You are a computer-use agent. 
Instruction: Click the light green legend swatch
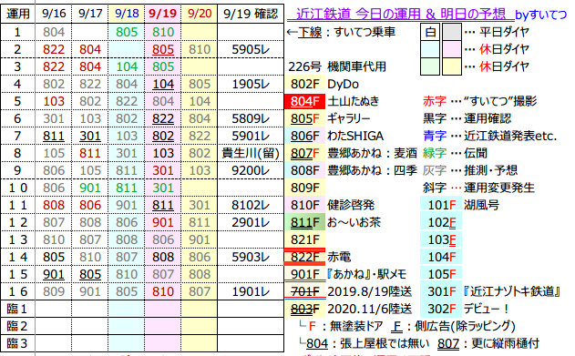pos(430,66)
